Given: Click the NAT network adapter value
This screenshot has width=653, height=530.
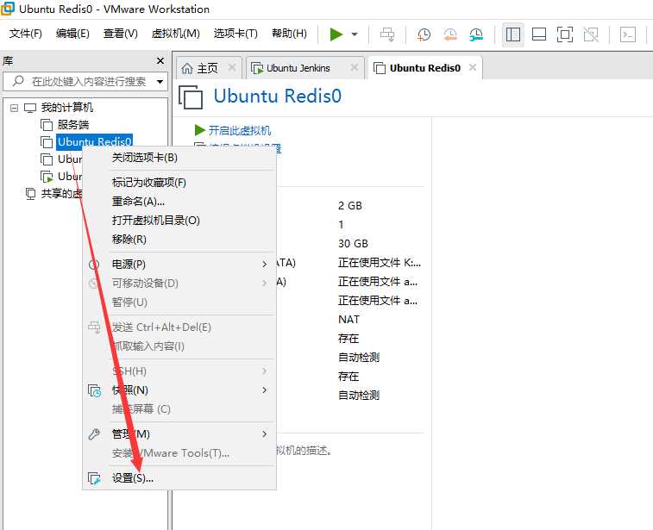Looking at the screenshot, I should [x=348, y=320].
